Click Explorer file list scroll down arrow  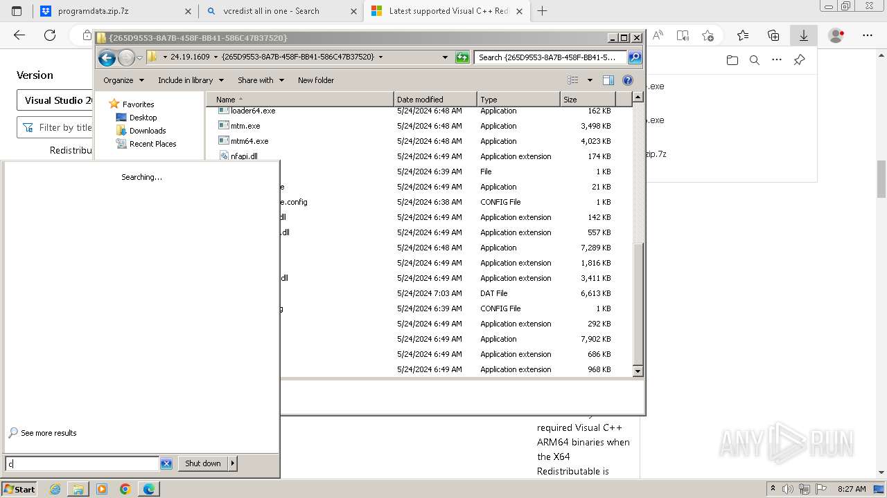click(638, 371)
